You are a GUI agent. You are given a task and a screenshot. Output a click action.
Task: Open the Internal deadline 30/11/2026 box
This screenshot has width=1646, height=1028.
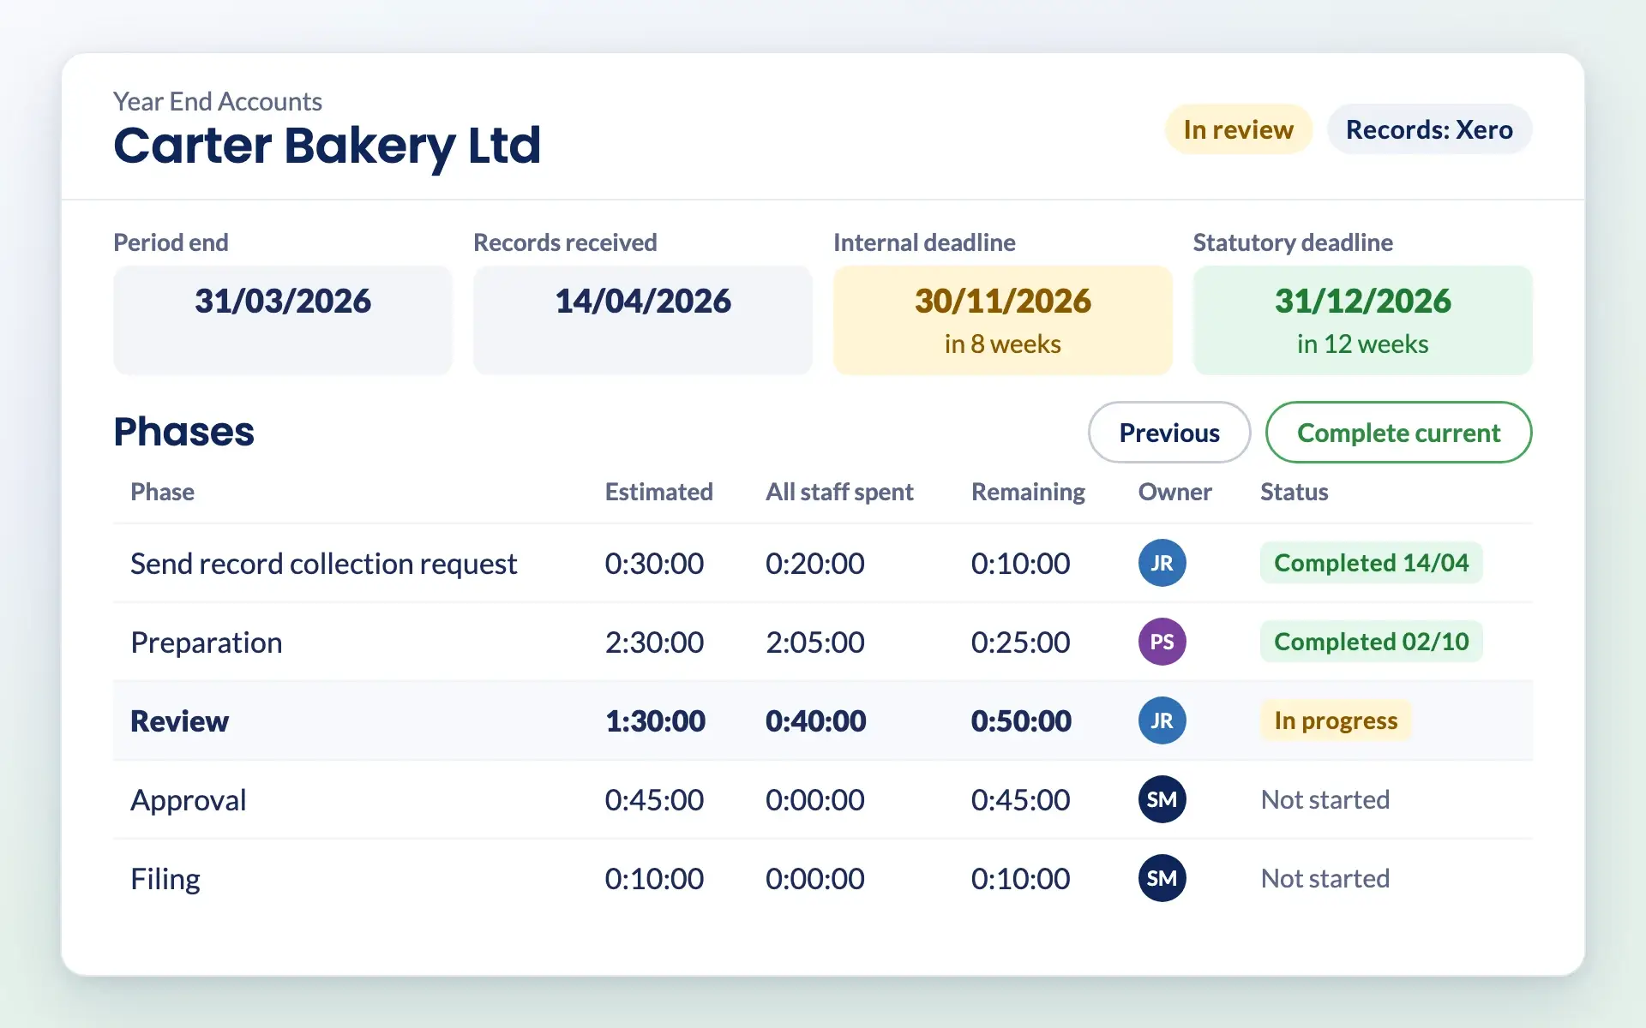click(x=1002, y=320)
